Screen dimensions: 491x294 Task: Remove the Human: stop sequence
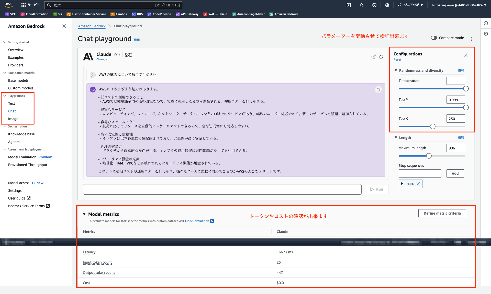click(418, 184)
